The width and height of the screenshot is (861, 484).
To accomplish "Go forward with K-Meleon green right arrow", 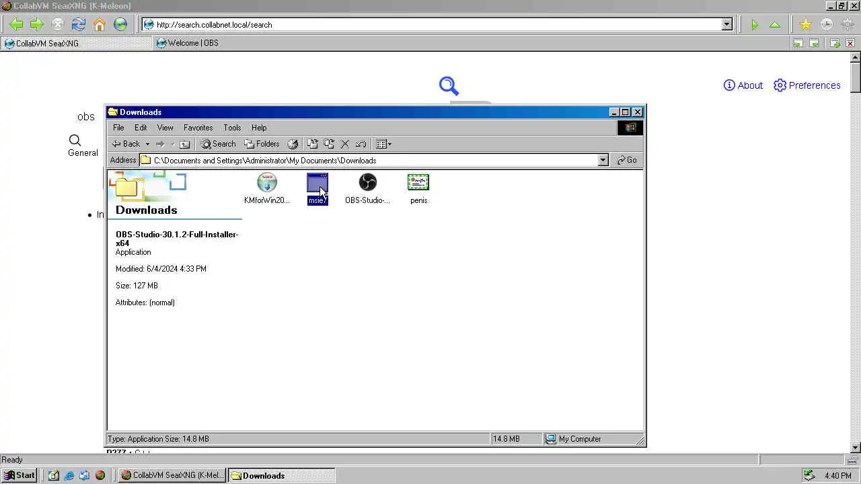I will point(37,25).
